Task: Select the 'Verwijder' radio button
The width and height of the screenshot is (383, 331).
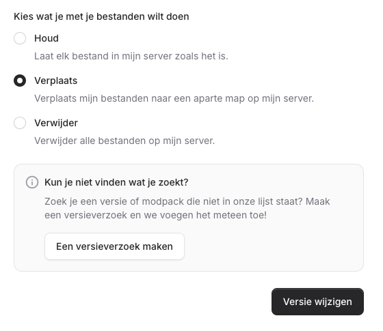Action: [x=20, y=123]
